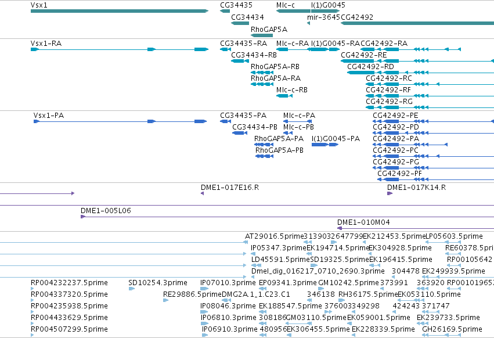The height and width of the screenshot is (338, 494).
Task: Click the CG42492-PF protein label
Action: 400,174
